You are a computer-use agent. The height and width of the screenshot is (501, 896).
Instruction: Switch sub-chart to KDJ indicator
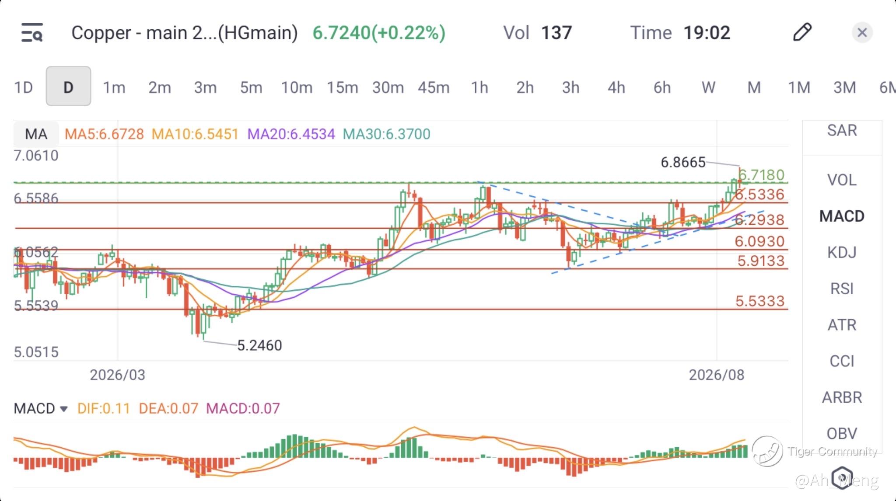click(842, 252)
